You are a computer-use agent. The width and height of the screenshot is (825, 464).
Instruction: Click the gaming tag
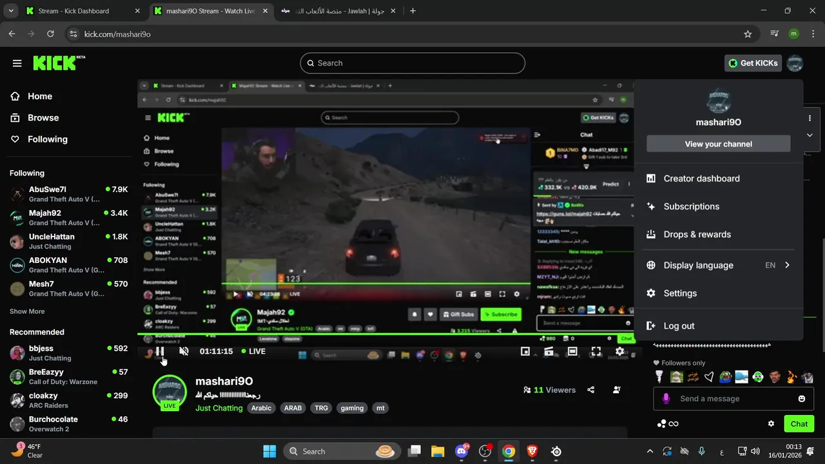pyautogui.click(x=352, y=408)
